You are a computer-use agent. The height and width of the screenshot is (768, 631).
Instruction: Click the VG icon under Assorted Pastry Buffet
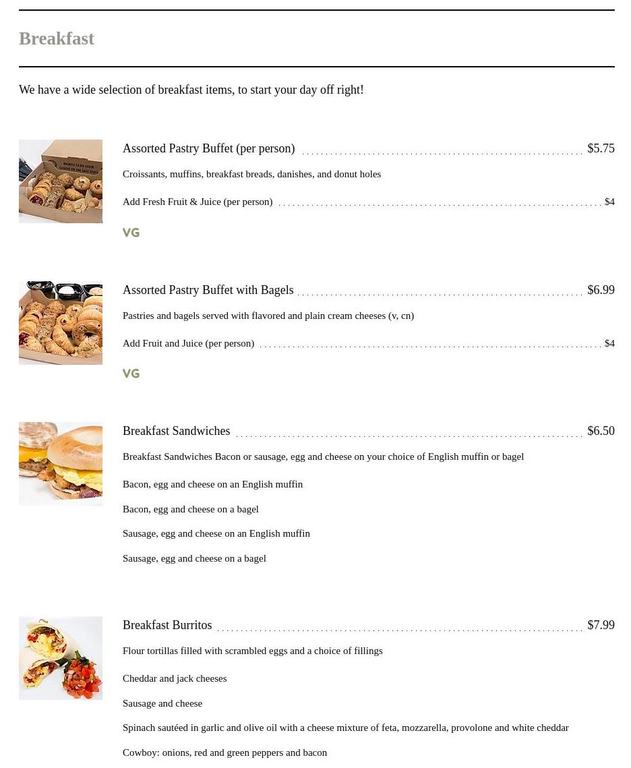point(131,233)
